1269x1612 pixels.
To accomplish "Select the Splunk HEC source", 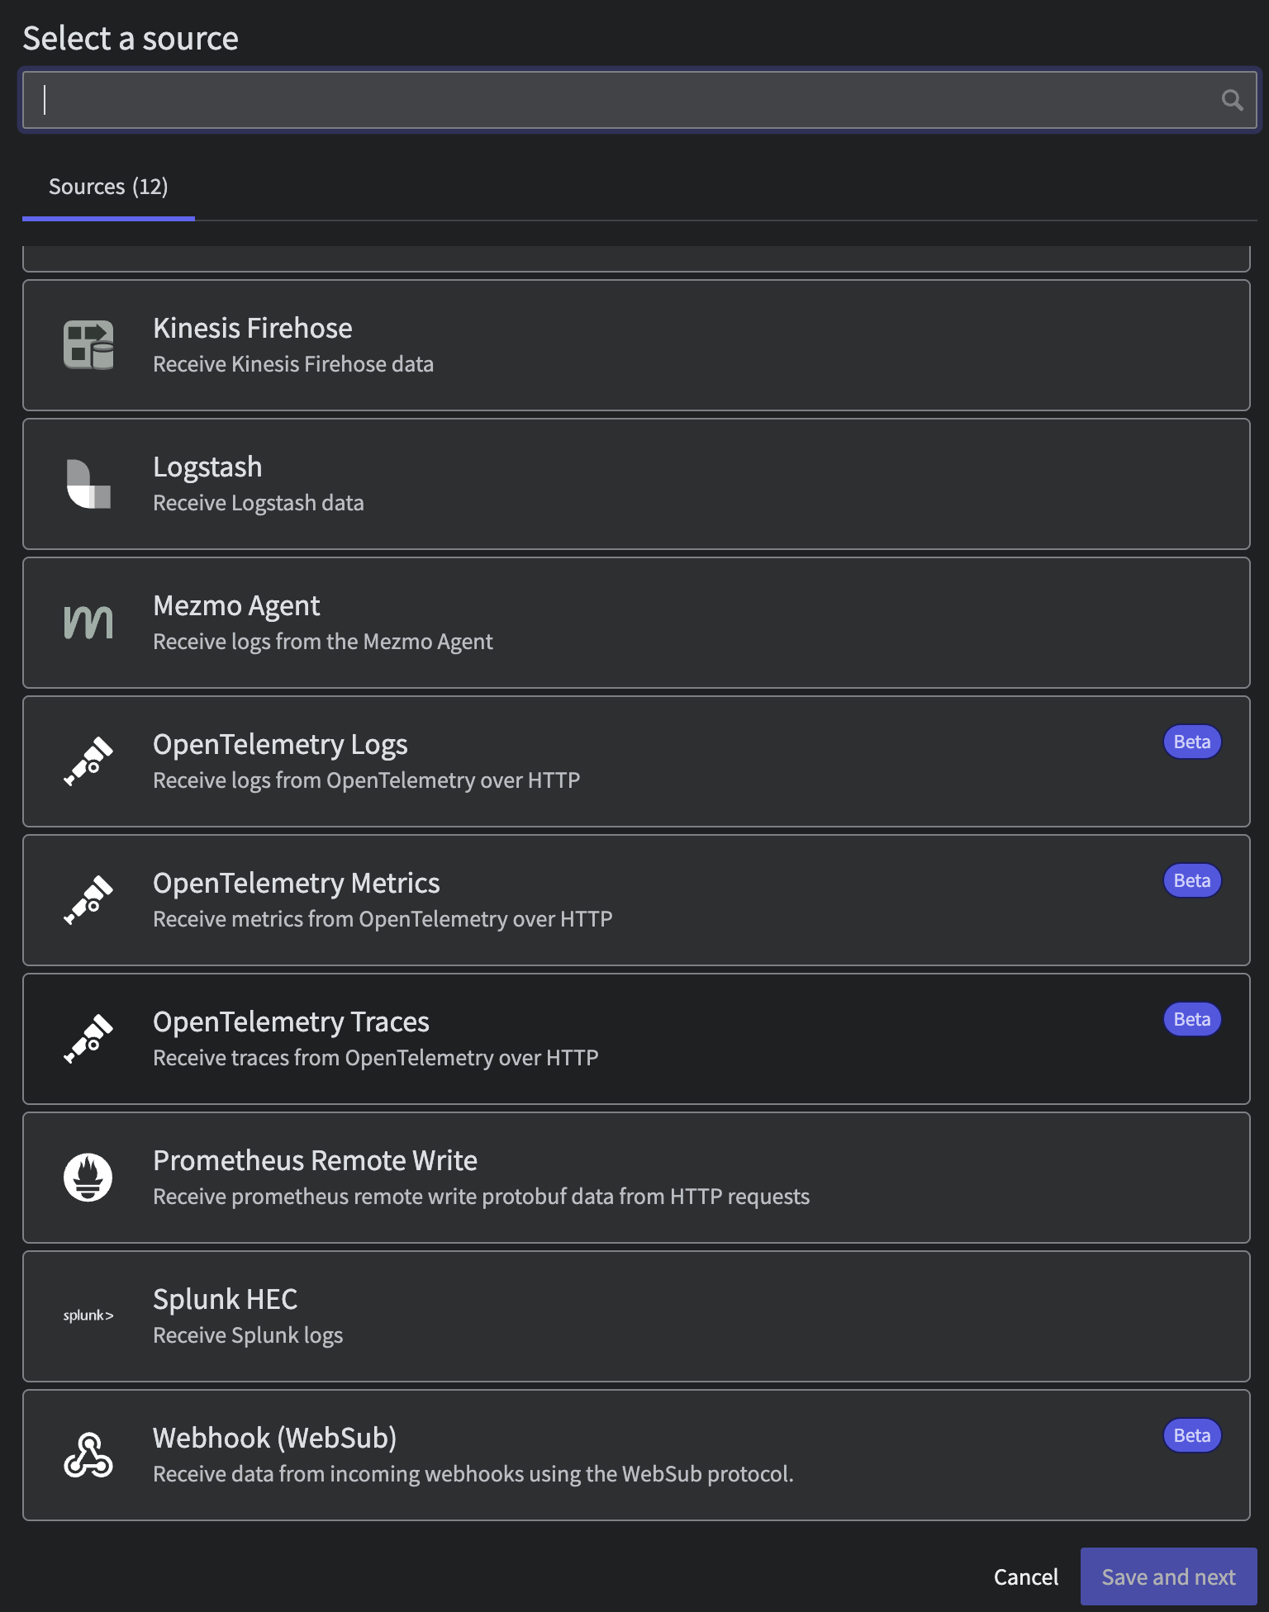I will (636, 1316).
